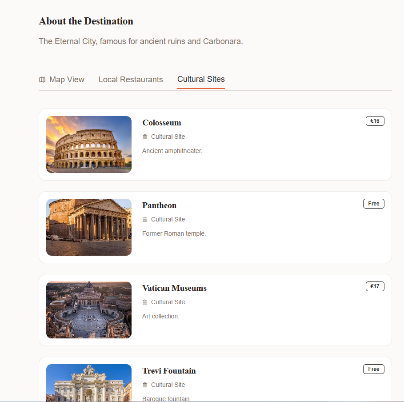Viewport: 404px width, 402px height.
Task: Click the Pantheon heading
Action: coord(159,205)
